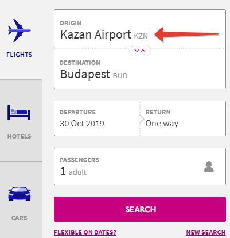230x238 pixels.
Task: Select the Cars vehicle icon
Action: point(20,194)
